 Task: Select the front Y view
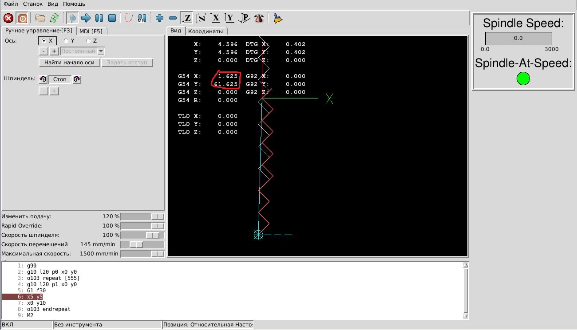point(229,18)
